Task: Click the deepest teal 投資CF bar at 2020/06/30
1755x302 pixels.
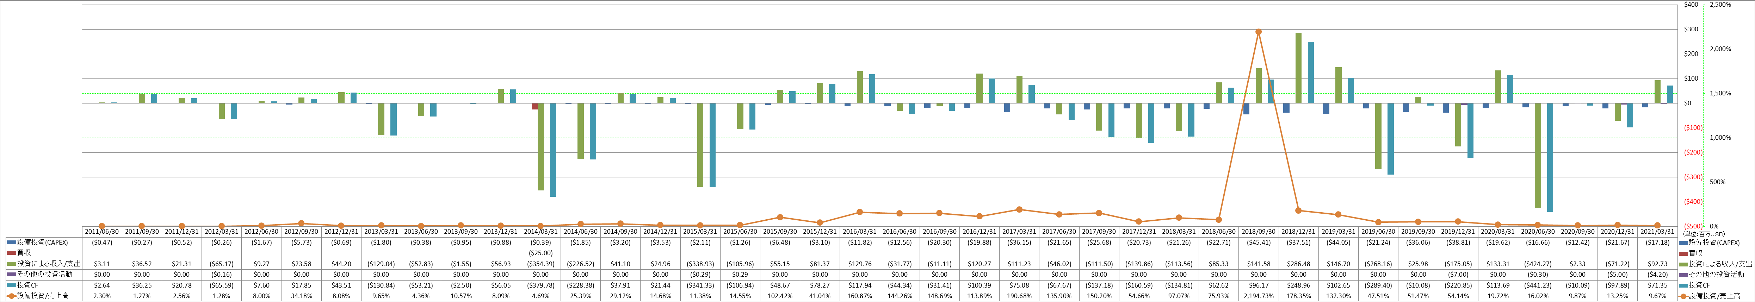Action: (x=1550, y=158)
